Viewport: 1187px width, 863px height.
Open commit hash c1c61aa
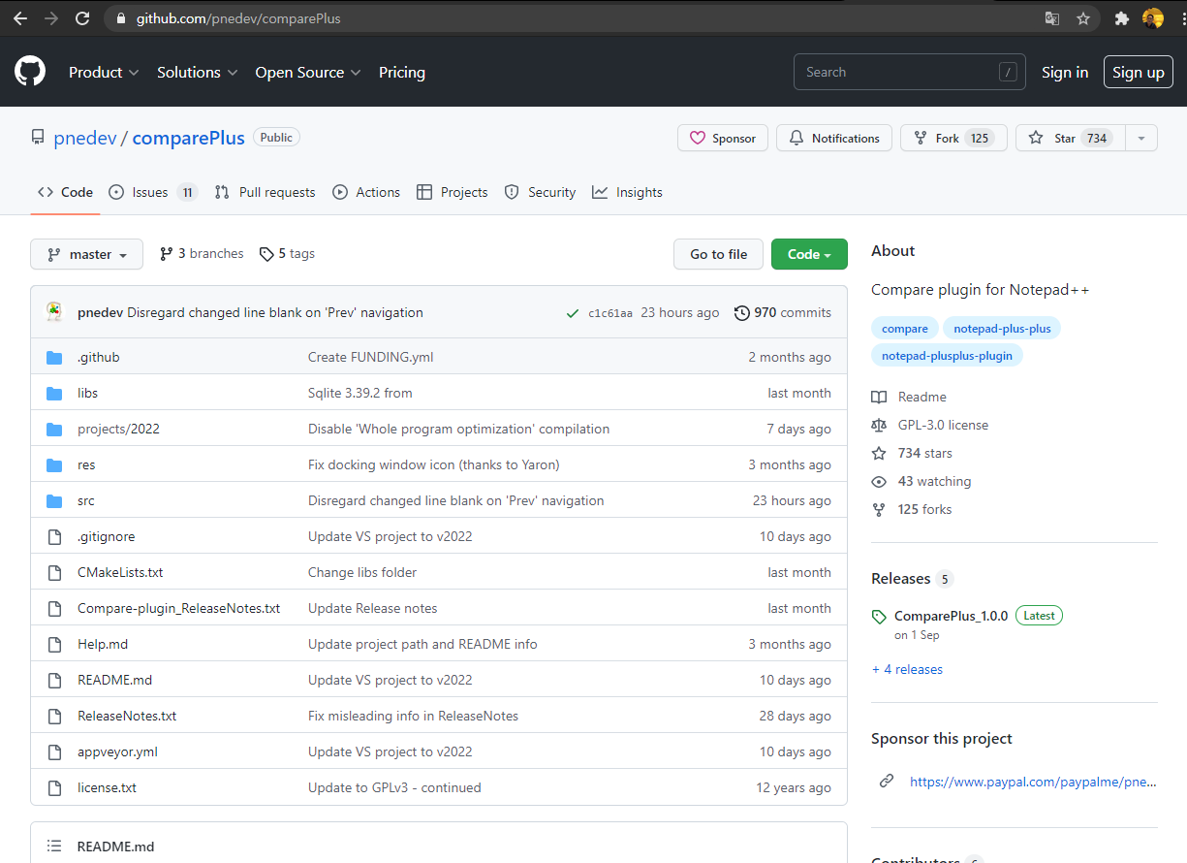(x=610, y=313)
